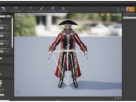Browse to third material slot asset (magnifier)
The width and height of the screenshot is (136, 102).
[x=8, y=41]
